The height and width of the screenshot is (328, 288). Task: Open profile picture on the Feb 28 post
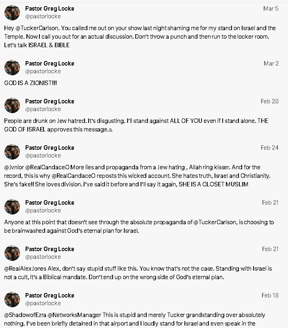point(12,105)
